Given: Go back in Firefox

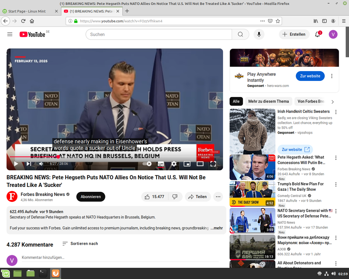Looking at the screenshot, I should click(5, 21).
